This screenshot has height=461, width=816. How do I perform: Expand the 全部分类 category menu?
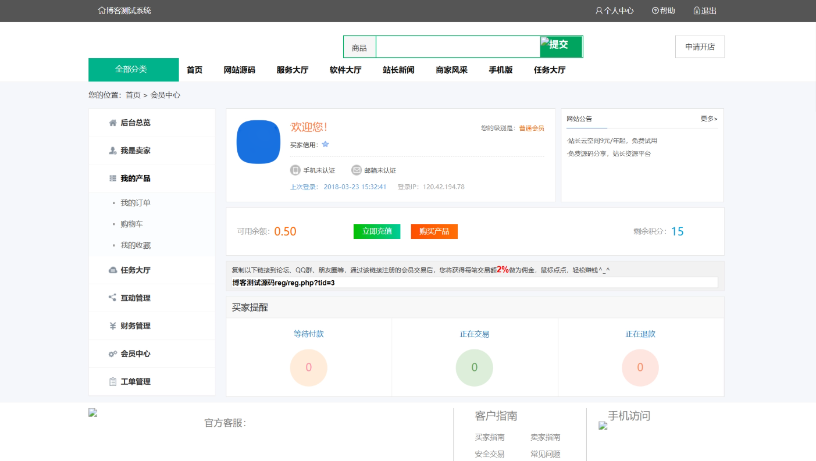[x=133, y=69]
